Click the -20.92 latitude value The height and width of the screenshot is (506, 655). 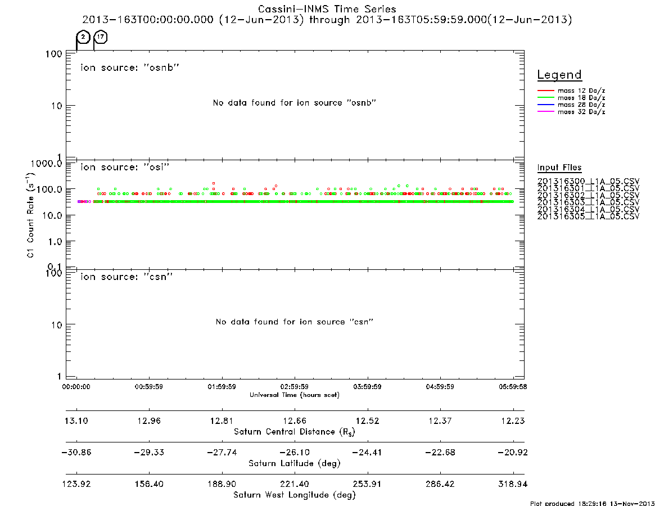[x=513, y=453]
